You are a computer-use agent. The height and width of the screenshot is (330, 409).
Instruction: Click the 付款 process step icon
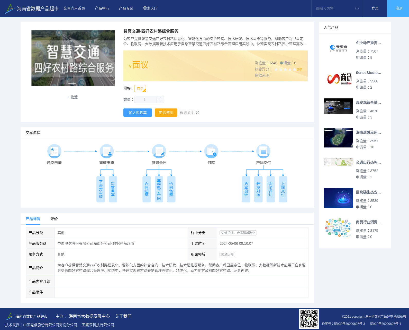coord(211,151)
